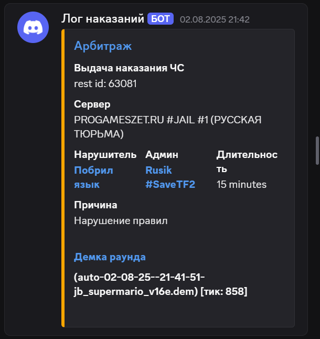Open the Discord bot avatar profile
The height and width of the screenshot is (339, 320).
click(x=33, y=27)
